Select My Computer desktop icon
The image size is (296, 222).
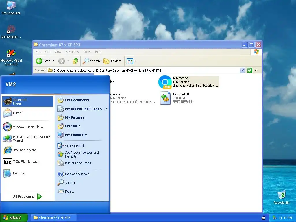tap(11, 8)
